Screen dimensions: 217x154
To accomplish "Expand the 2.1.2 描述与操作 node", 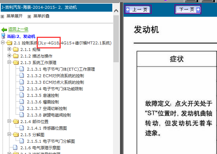I will click(9, 55).
